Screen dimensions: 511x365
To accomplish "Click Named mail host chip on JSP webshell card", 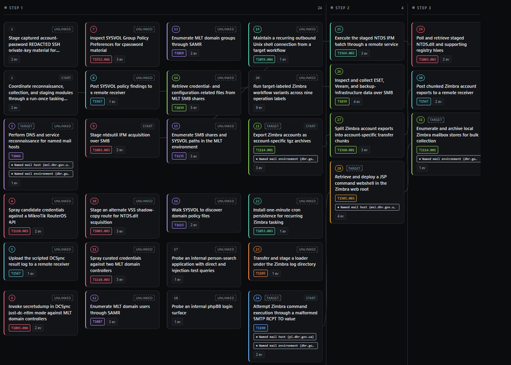I will coord(367,207).
